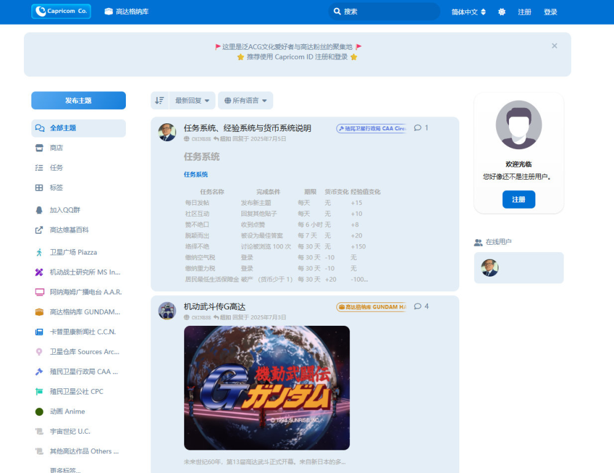Open the 任务 sidebar item
Screen dimensions: 614x473
tap(56, 167)
